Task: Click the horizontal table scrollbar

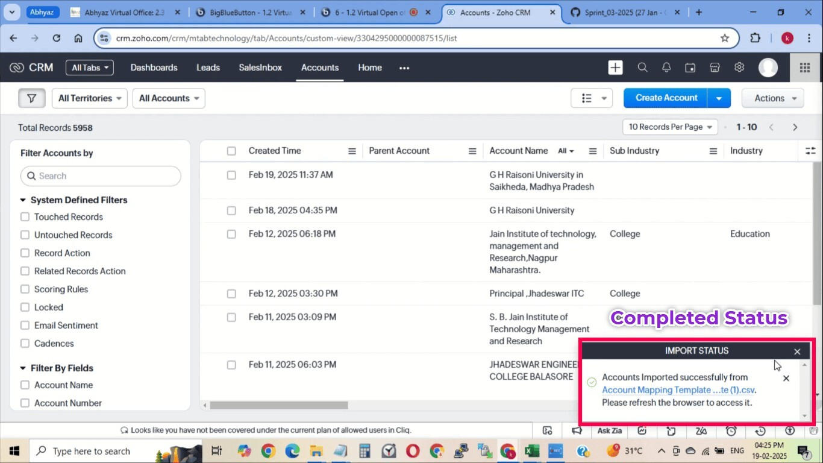Action: click(279, 406)
